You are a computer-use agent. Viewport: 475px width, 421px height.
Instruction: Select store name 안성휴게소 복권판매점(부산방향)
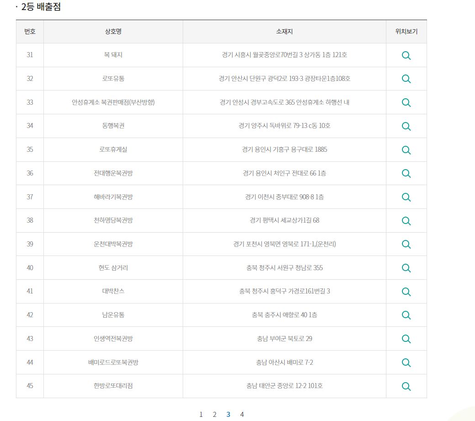(x=113, y=102)
